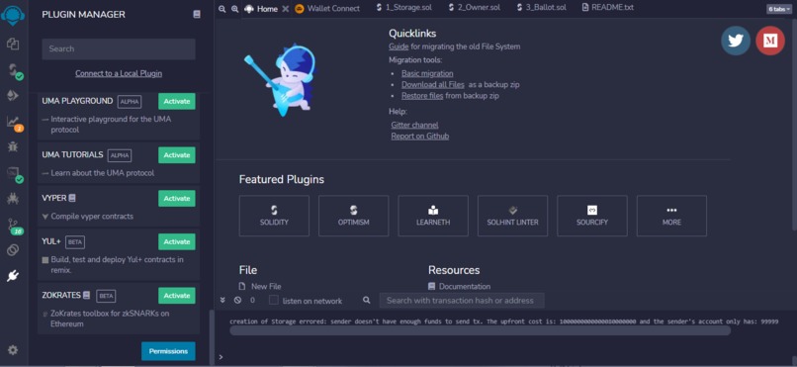Clear the terminal with the ban icon
This screenshot has height=367, width=797.
237,301
